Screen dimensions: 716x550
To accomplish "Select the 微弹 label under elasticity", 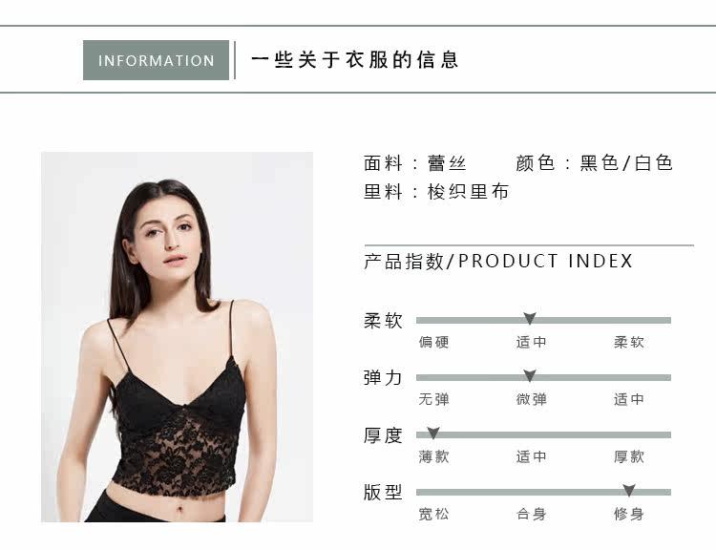I will click(x=531, y=399).
